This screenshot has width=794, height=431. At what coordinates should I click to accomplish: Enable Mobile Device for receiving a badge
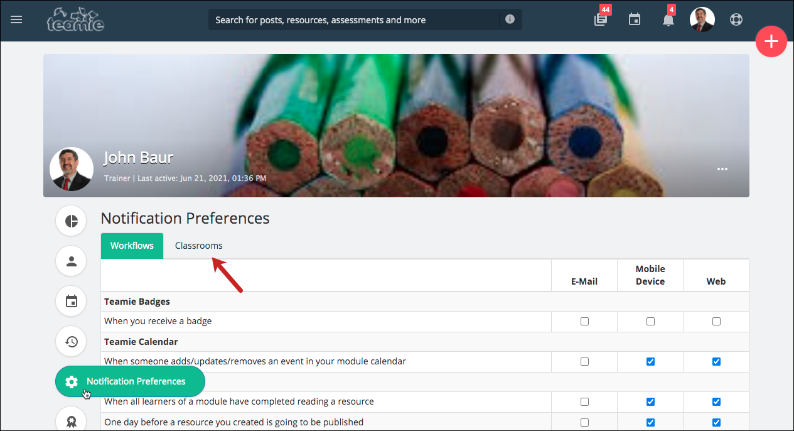pos(650,321)
